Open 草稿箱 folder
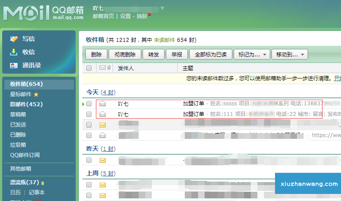The width and height of the screenshot is (341, 201). click(x=18, y=115)
